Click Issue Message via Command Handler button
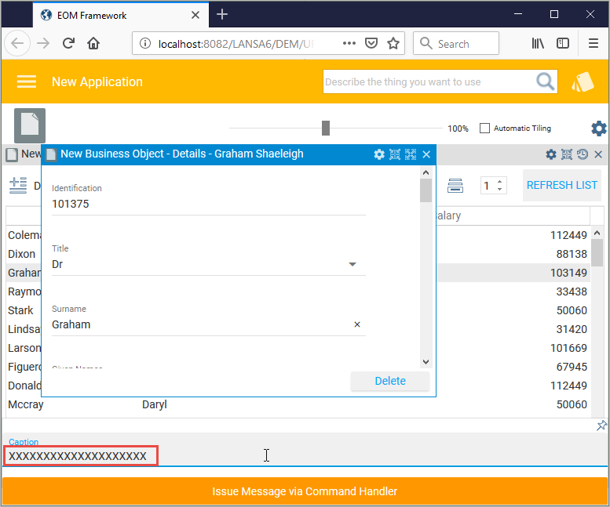 [305, 491]
